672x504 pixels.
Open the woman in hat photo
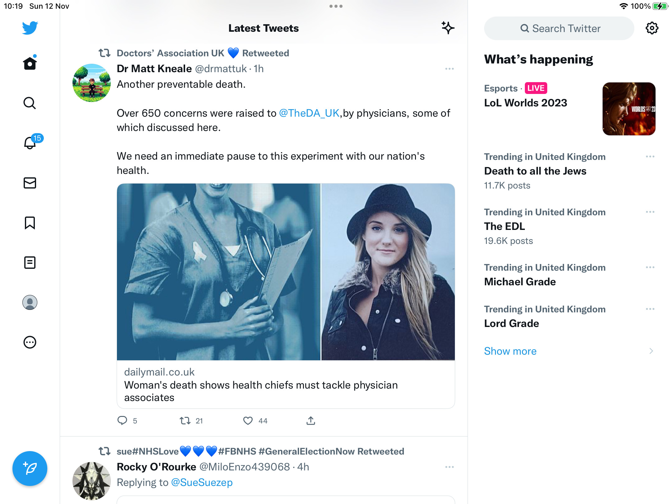(388, 272)
